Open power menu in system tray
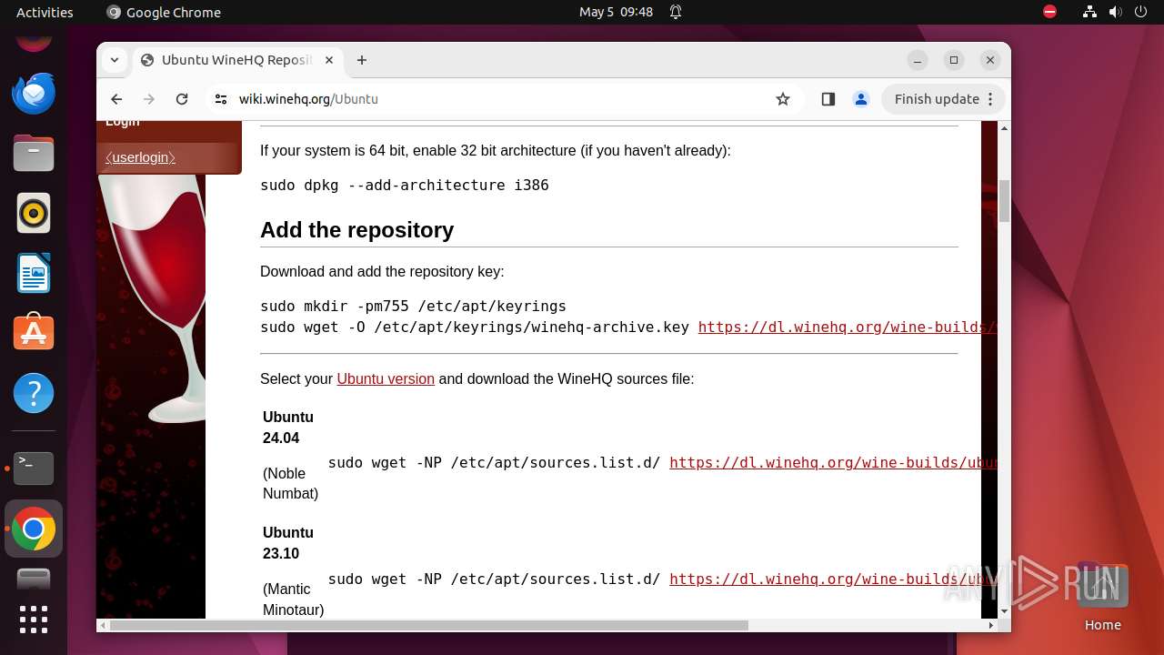The width and height of the screenshot is (1164, 655). (1140, 12)
